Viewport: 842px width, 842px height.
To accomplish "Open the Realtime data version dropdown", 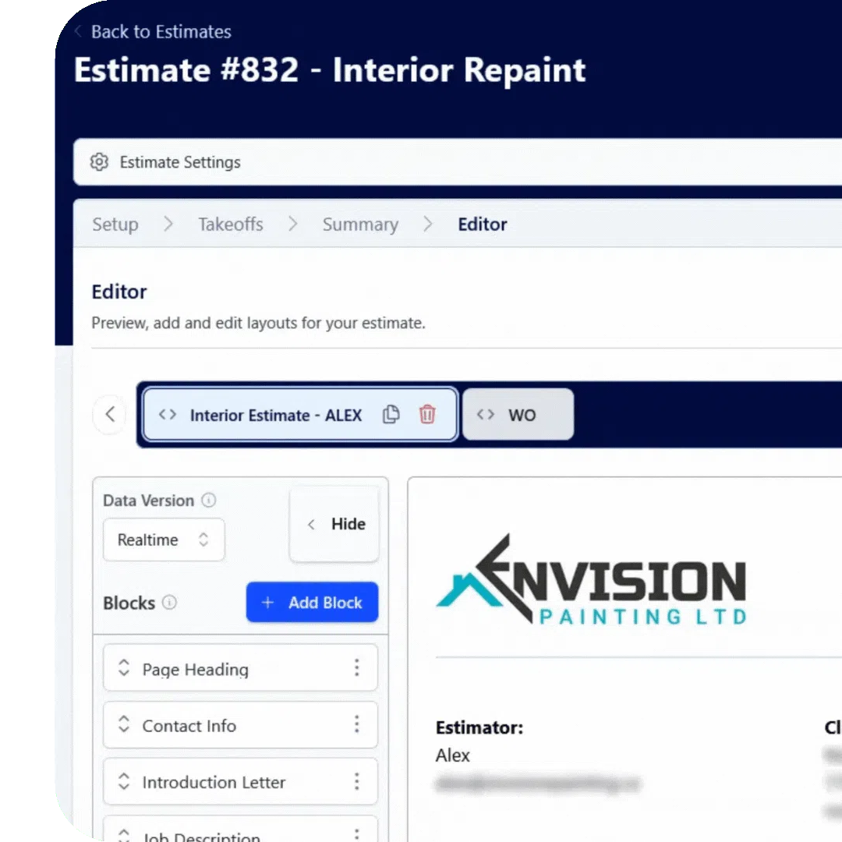I will tap(164, 540).
